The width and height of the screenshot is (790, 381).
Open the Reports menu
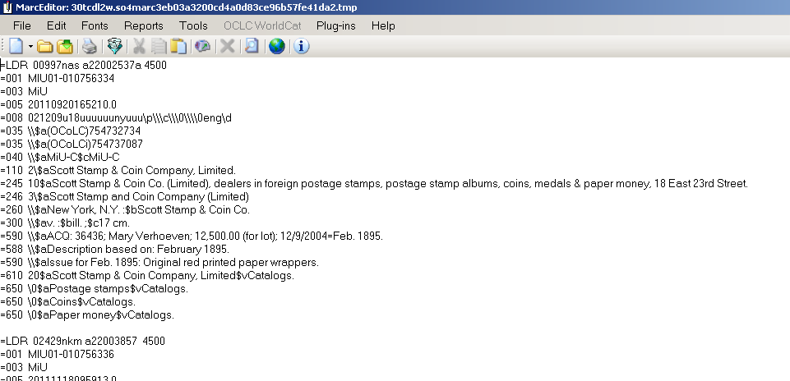pyautogui.click(x=144, y=25)
